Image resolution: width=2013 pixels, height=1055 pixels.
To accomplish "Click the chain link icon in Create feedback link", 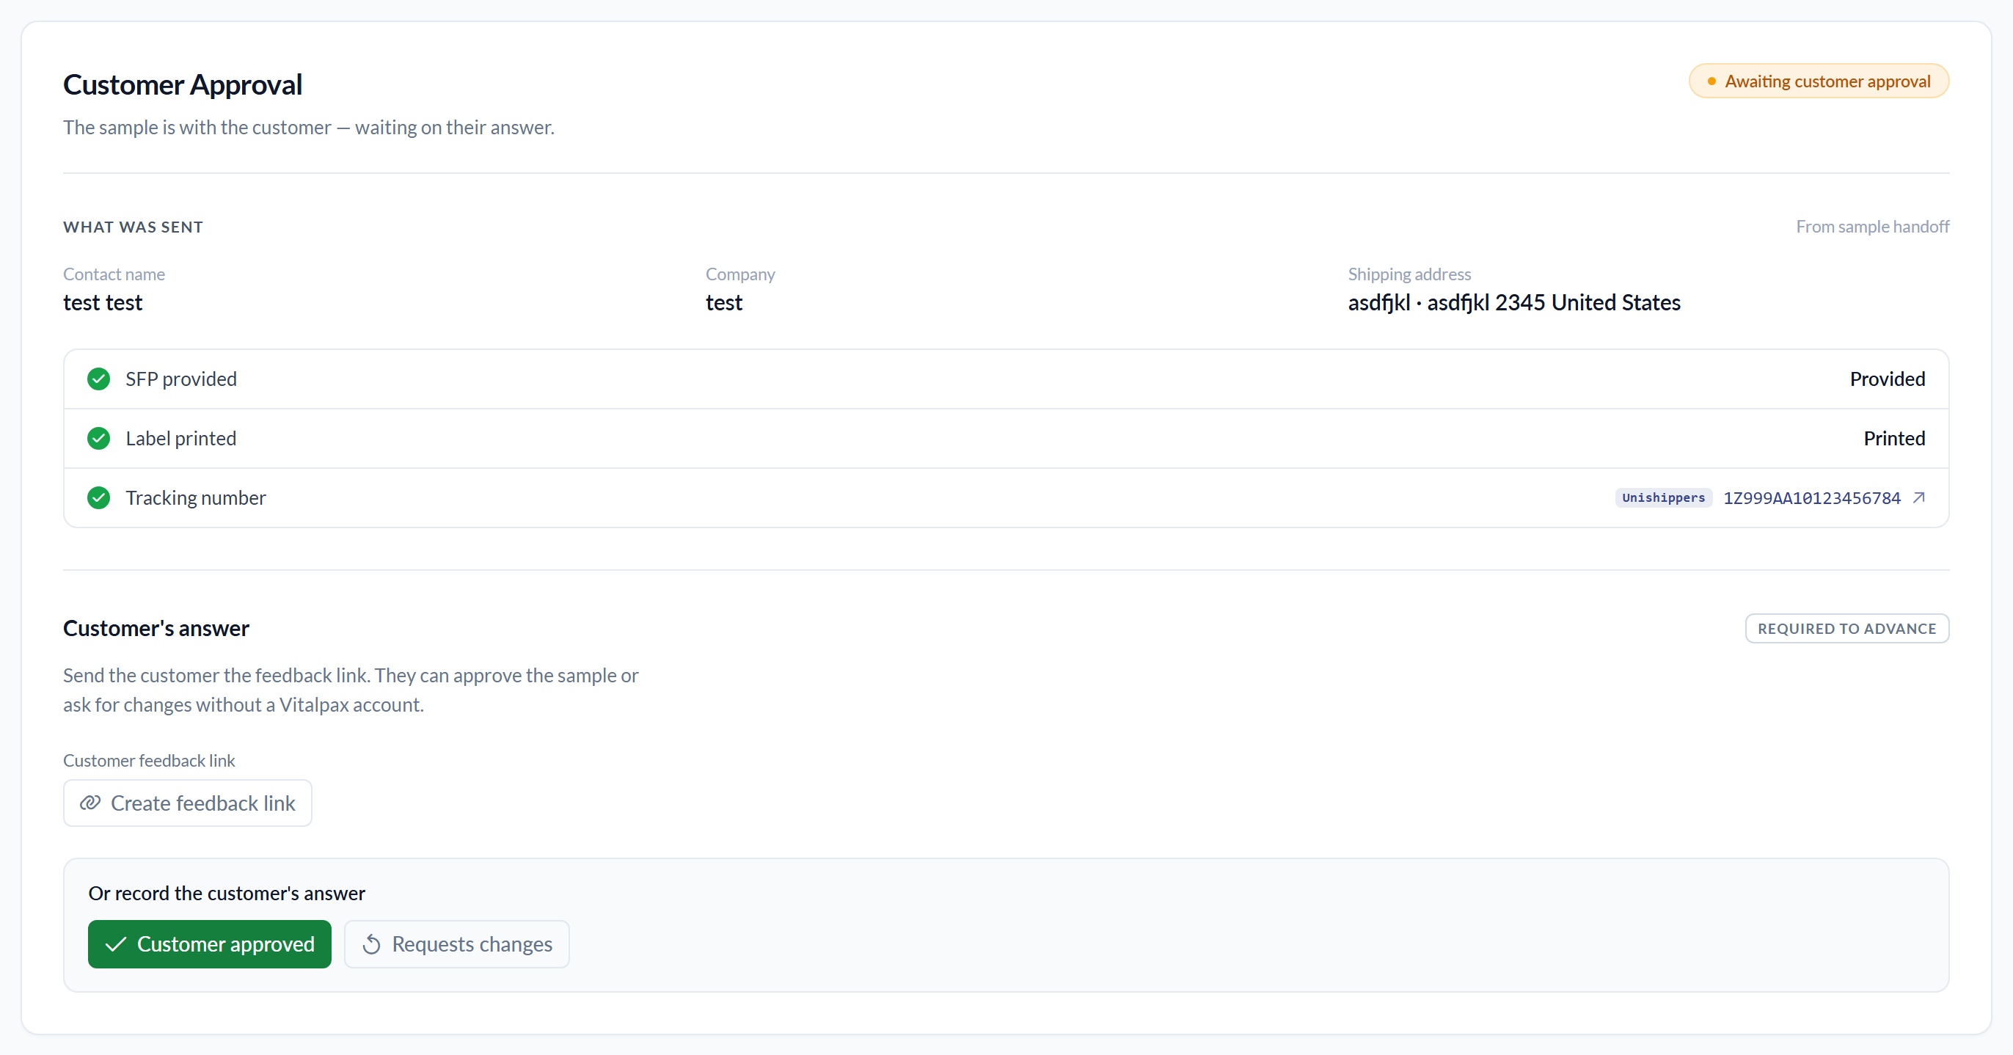I will click(x=91, y=803).
